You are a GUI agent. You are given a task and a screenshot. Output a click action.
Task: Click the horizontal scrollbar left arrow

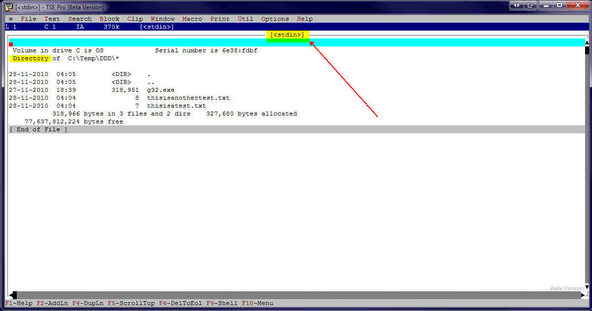pos(13,295)
